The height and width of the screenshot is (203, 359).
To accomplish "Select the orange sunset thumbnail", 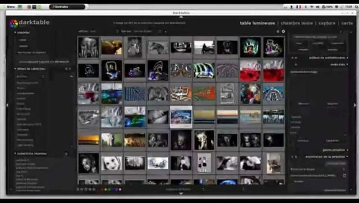I will click(89, 140).
